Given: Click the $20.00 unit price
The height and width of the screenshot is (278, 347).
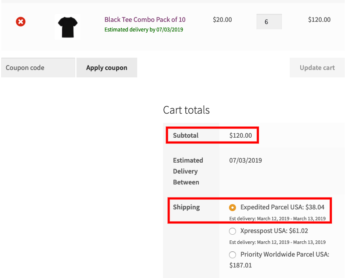Looking at the screenshot, I should (x=222, y=20).
